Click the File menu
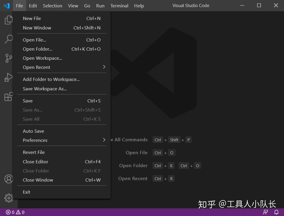284x216 pixels. pyautogui.click(x=19, y=6)
